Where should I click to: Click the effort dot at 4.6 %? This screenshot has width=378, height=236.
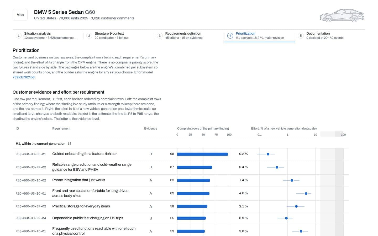click(x=306, y=194)
